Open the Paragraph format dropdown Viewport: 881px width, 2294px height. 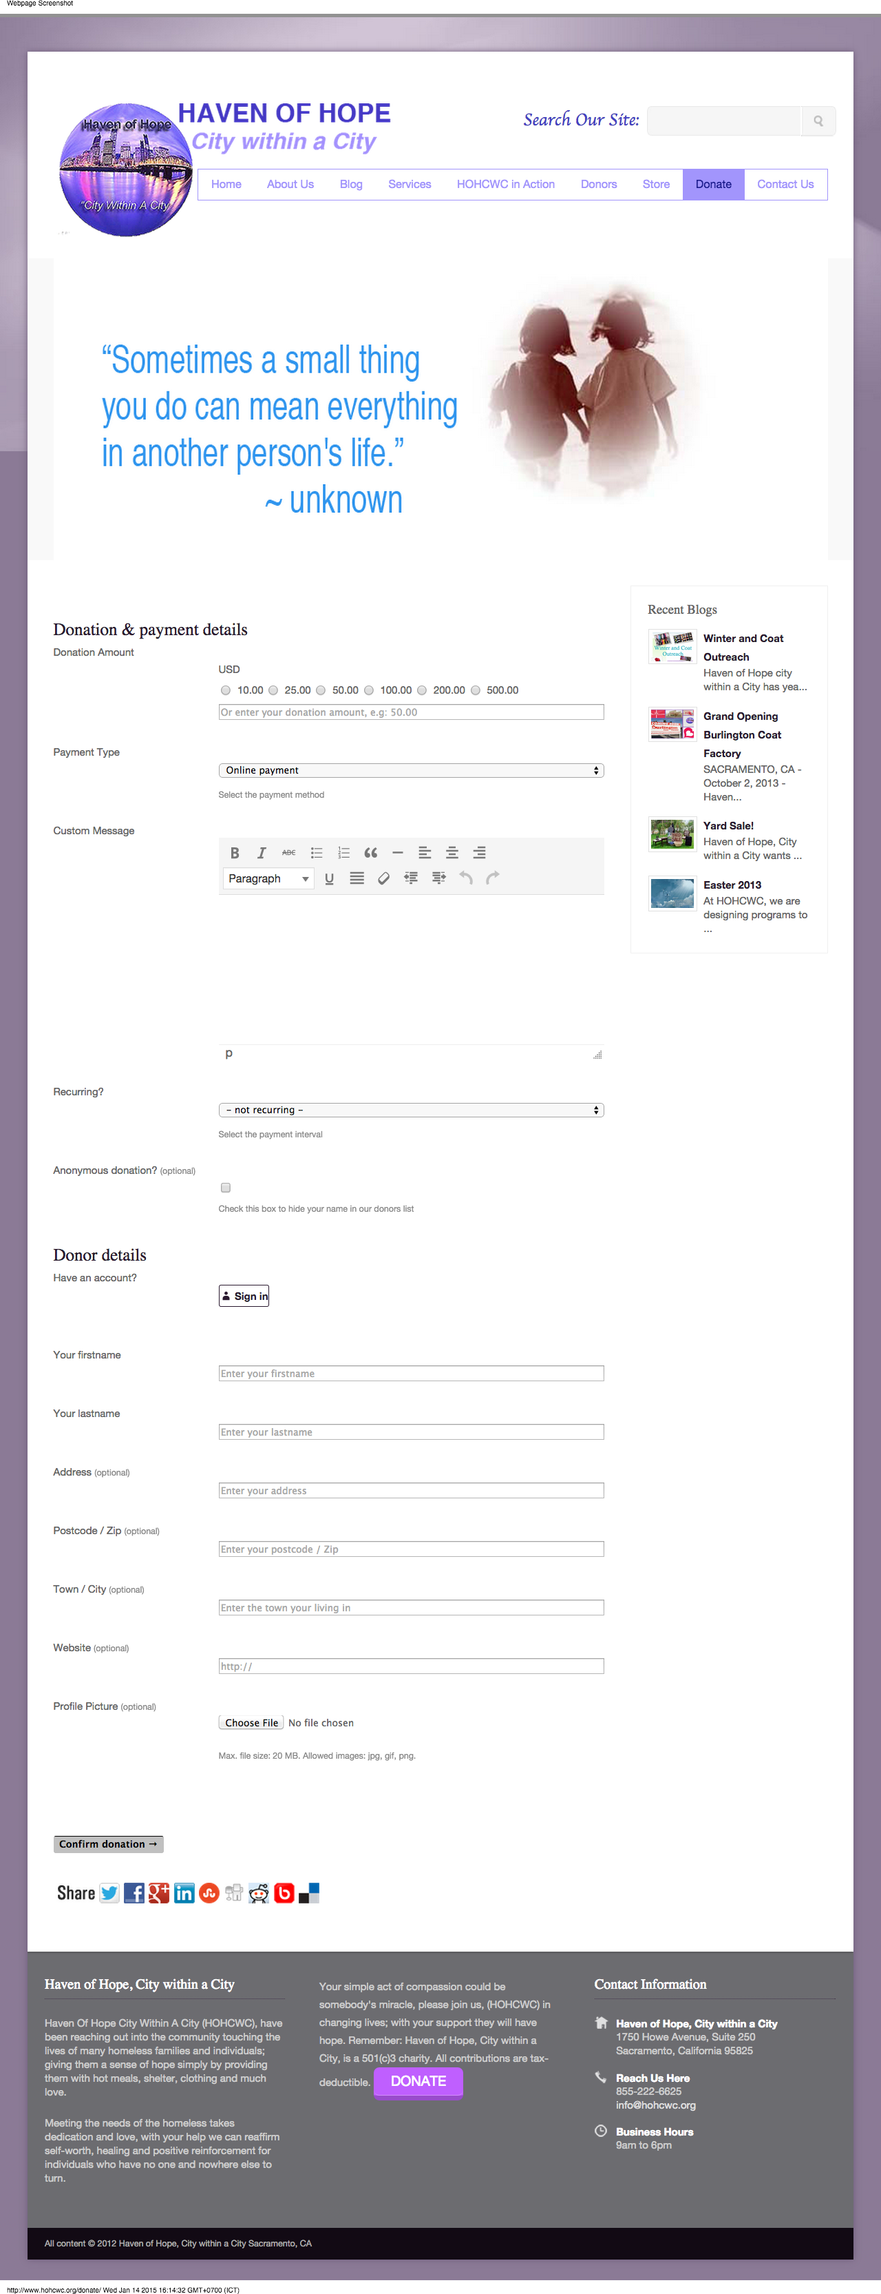[268, 878]
